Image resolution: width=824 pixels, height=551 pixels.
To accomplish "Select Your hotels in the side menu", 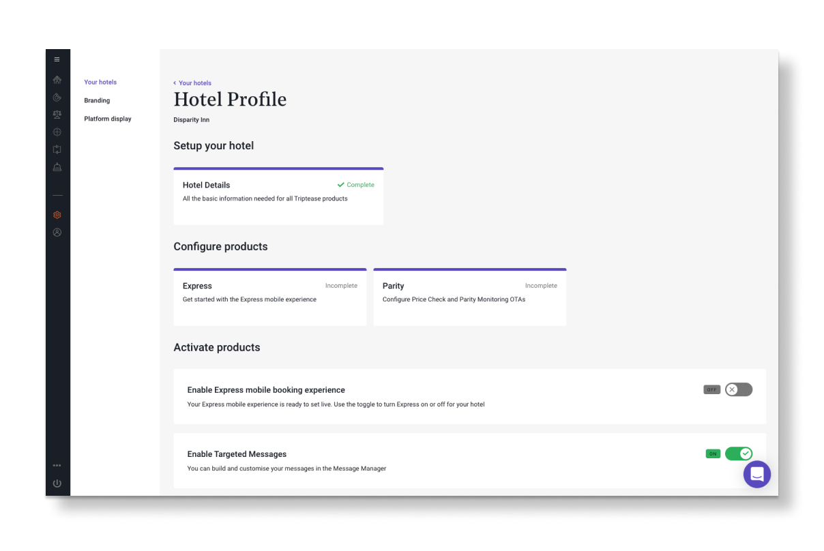I will pos(100,82).
